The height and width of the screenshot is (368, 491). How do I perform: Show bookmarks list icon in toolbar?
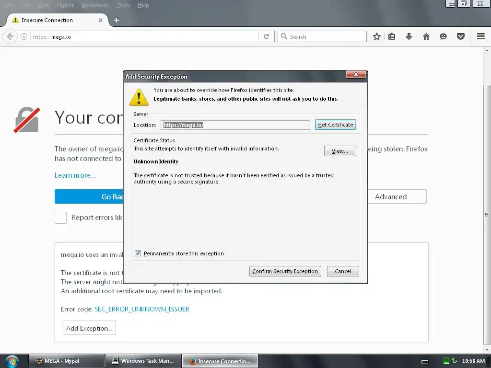pos(392,36)
